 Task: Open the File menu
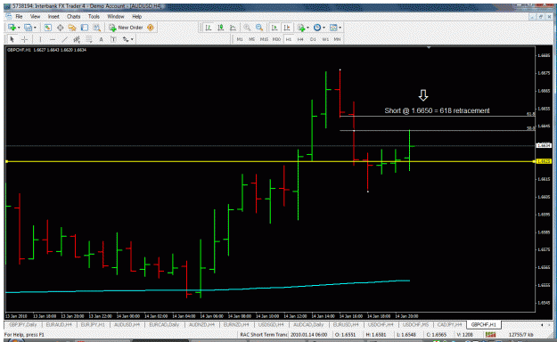click(19, 16)
